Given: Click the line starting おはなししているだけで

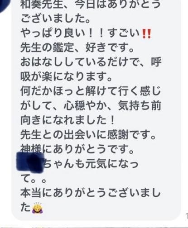Looking at the screenshot, I should pos(91,62).
